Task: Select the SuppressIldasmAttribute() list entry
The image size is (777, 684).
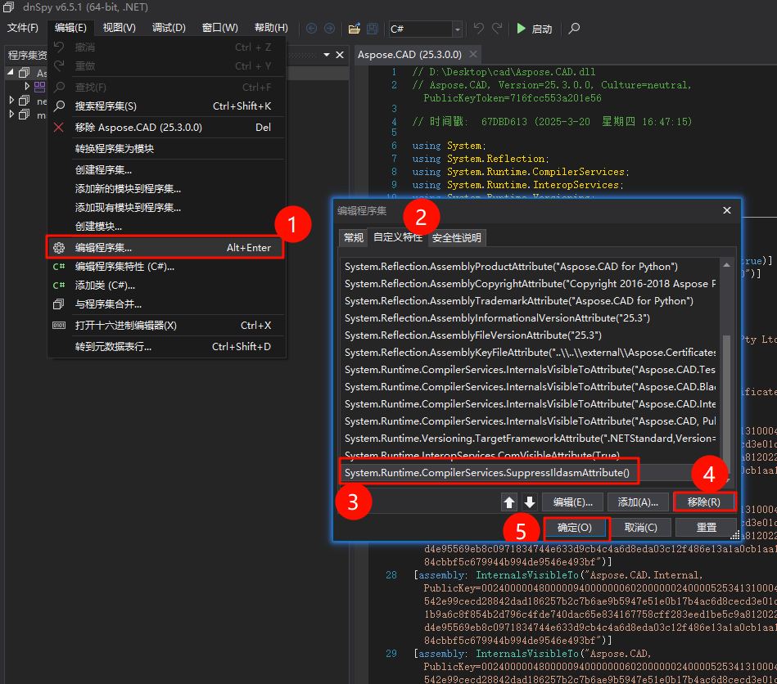Action: [529, 473]
